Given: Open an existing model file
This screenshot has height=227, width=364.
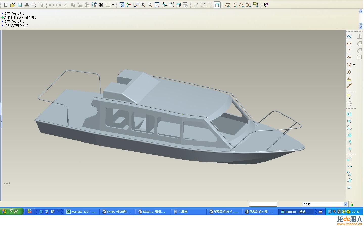Looking at the screenshot, I should point(13,5).
